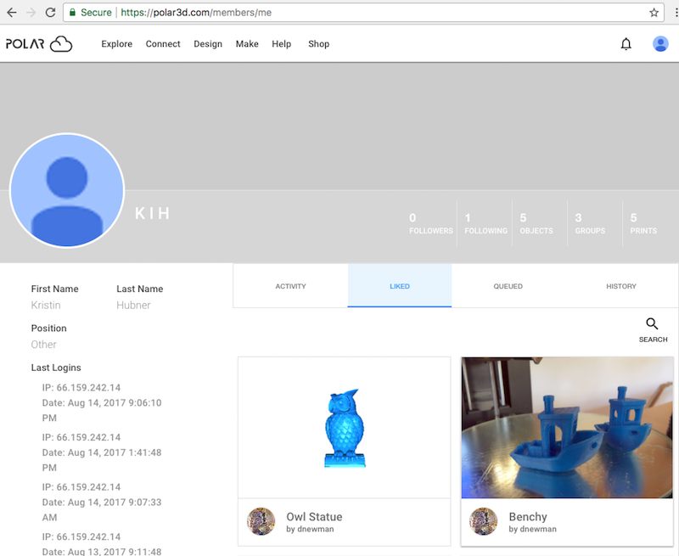
Task: Open the Explore menu
Action: click(117, 44)
